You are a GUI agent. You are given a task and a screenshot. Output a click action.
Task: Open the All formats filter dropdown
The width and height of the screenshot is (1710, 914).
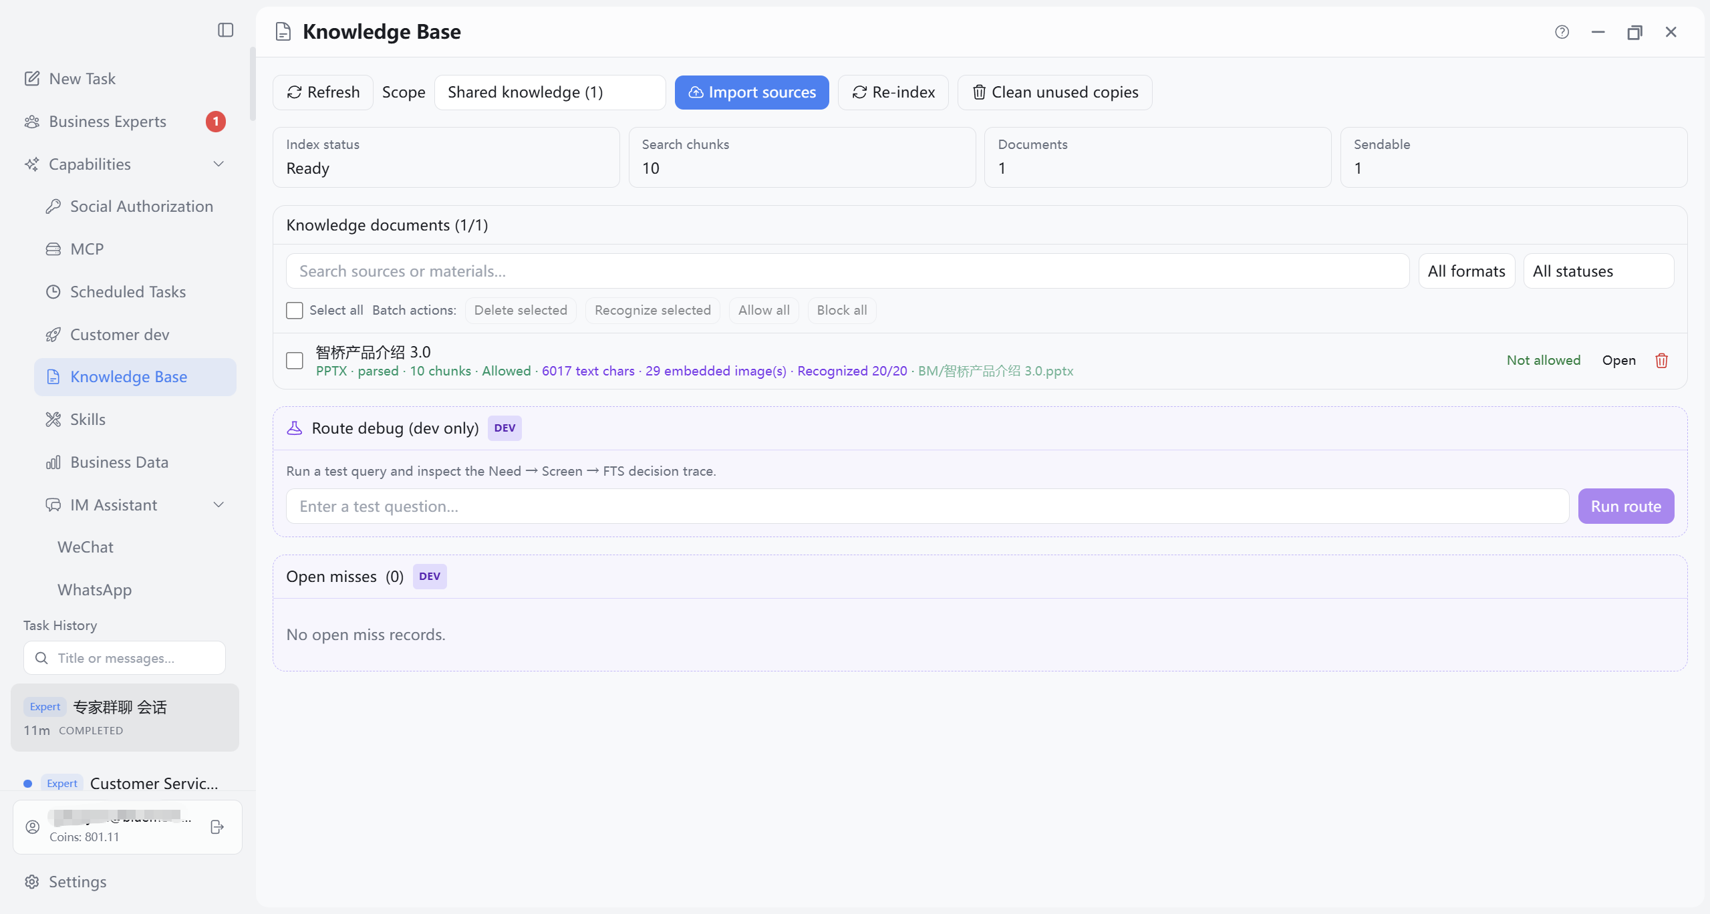(x=1466, y=271)
